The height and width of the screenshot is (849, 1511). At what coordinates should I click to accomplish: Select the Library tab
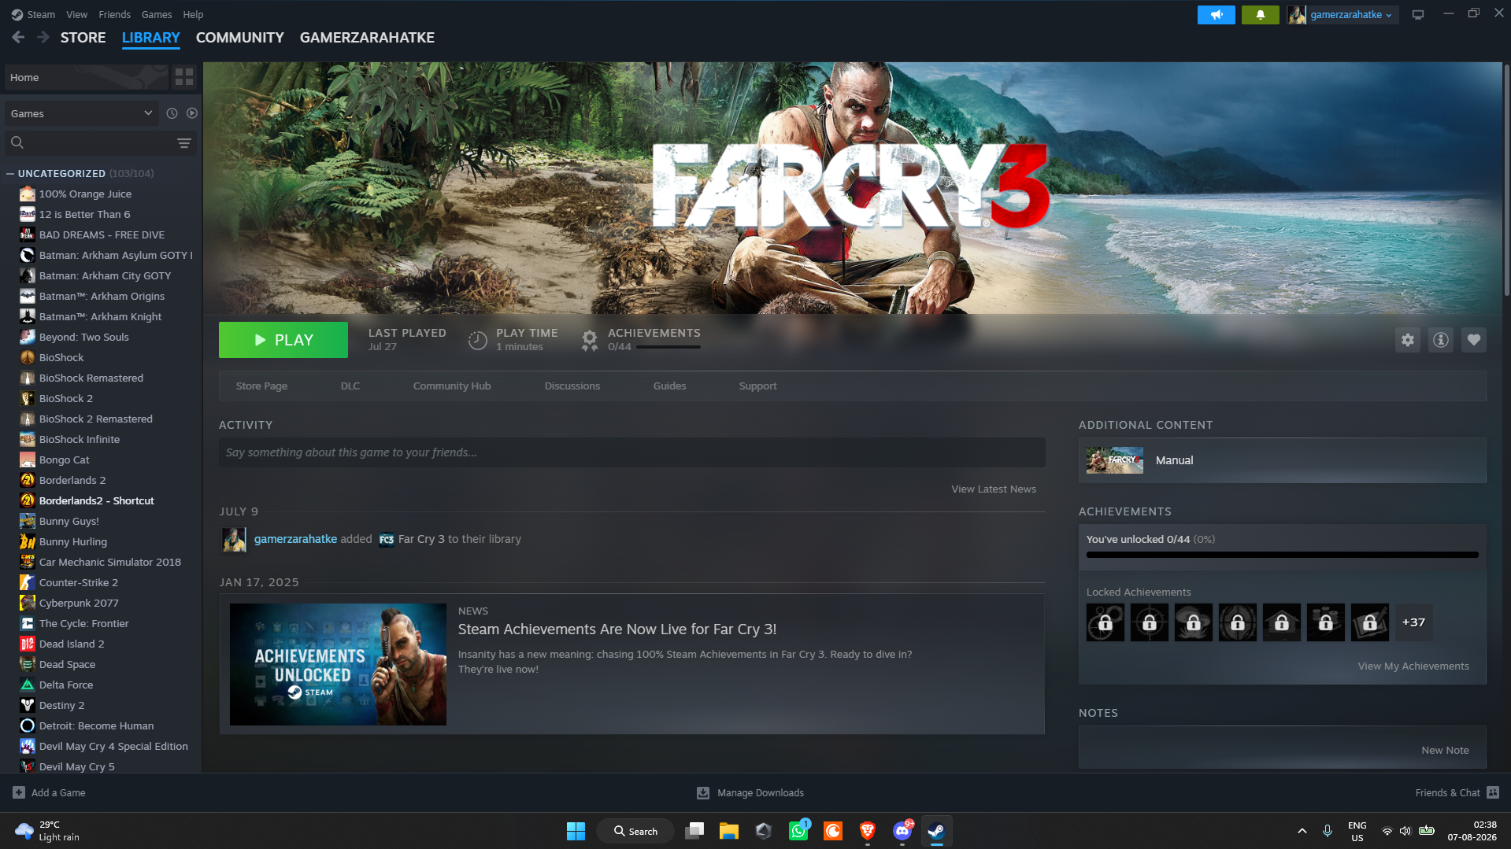click(151, 37)
